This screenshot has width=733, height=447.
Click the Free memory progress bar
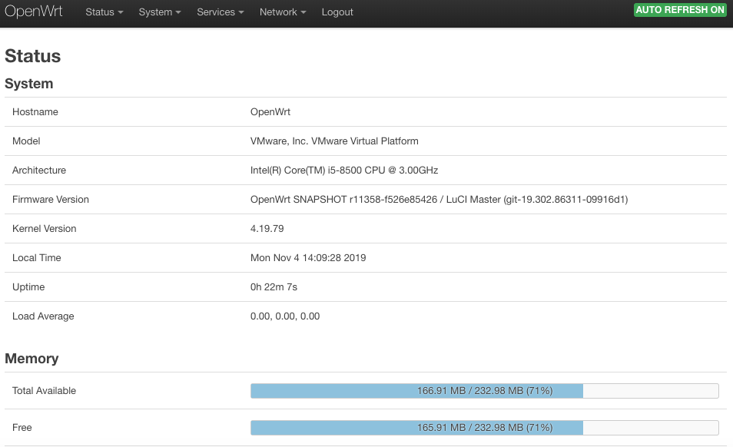(485, 428)
